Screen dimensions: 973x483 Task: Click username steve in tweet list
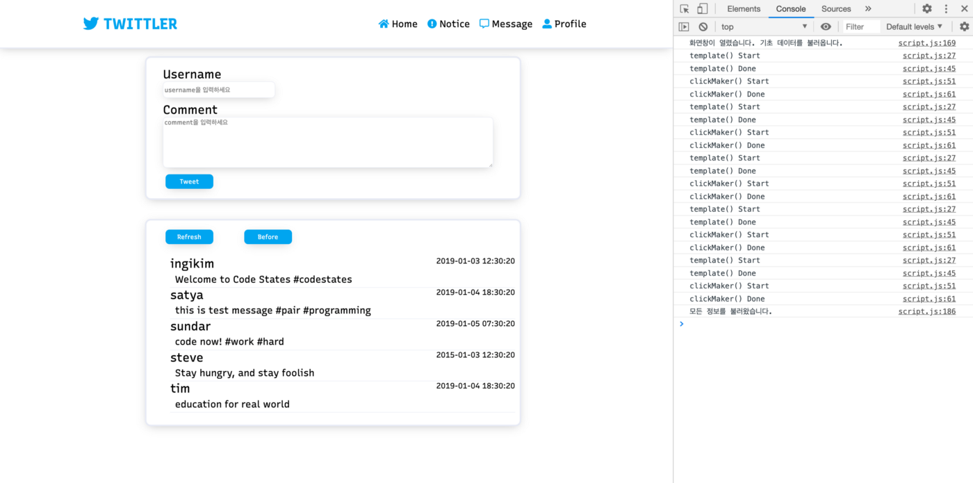(x=187, y=358)
